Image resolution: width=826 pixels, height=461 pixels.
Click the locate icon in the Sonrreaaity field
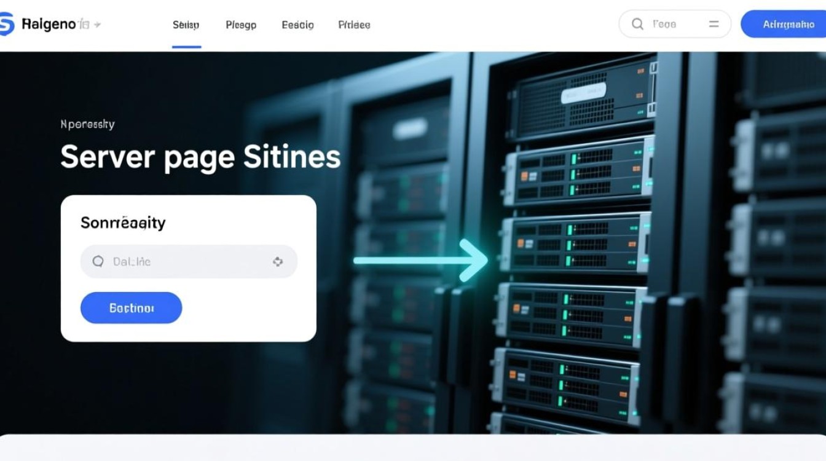[278, 262]
